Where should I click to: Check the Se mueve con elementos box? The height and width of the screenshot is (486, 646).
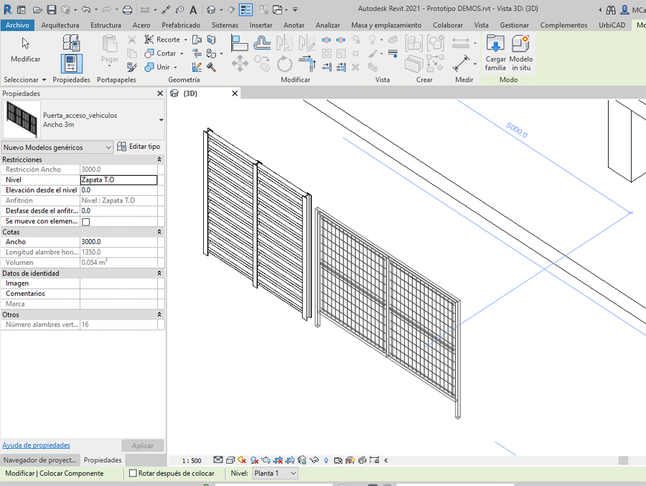[x=86, y=222]
